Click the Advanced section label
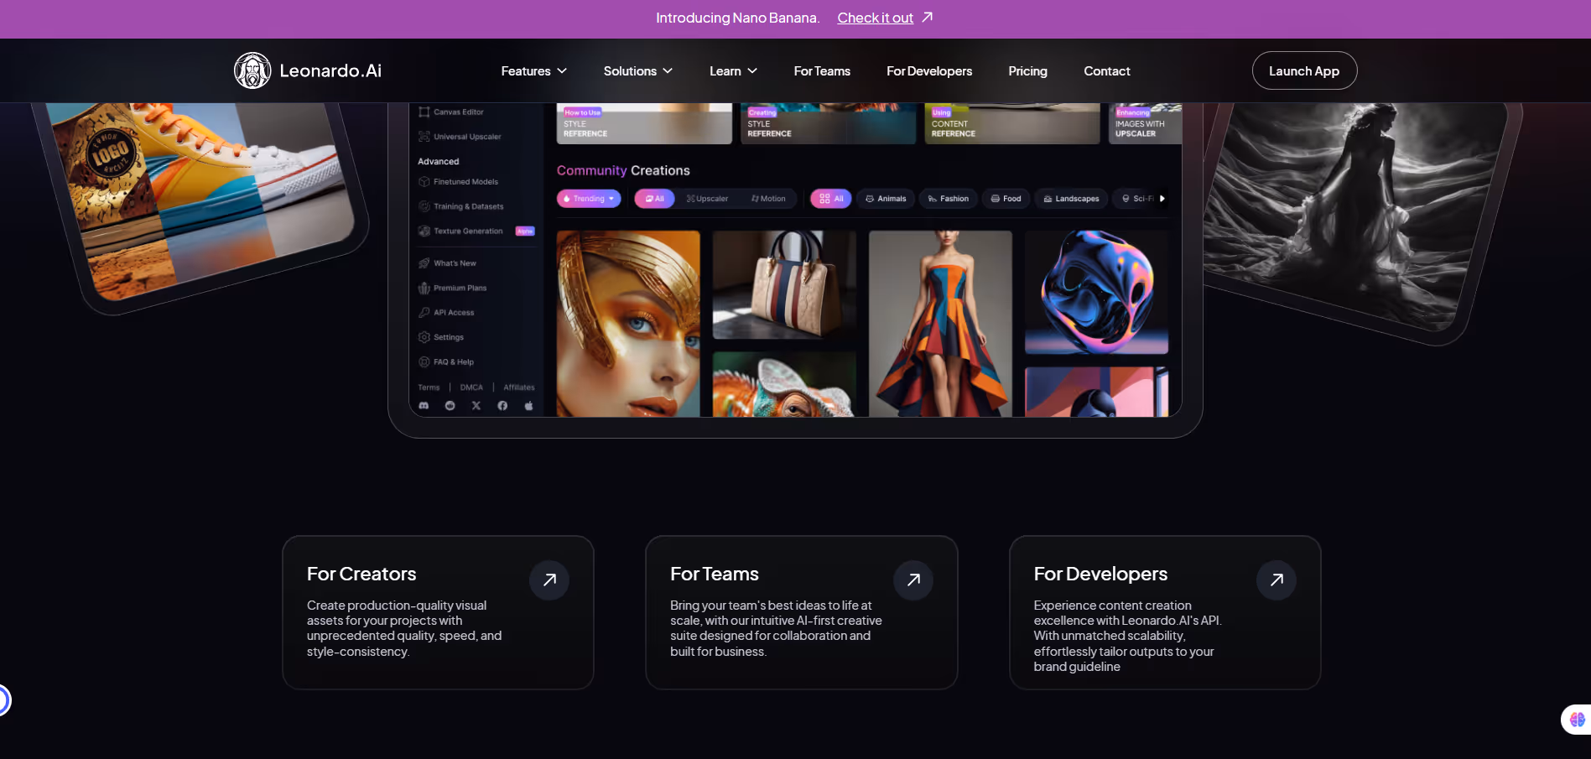 tap(439, 161)
